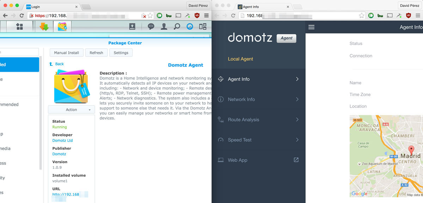
Task: Click the Manual Install button
Action: [x=66, y=52]
